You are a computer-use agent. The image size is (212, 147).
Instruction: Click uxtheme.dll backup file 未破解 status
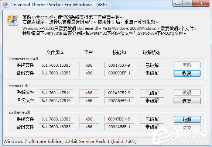point(152,127)
